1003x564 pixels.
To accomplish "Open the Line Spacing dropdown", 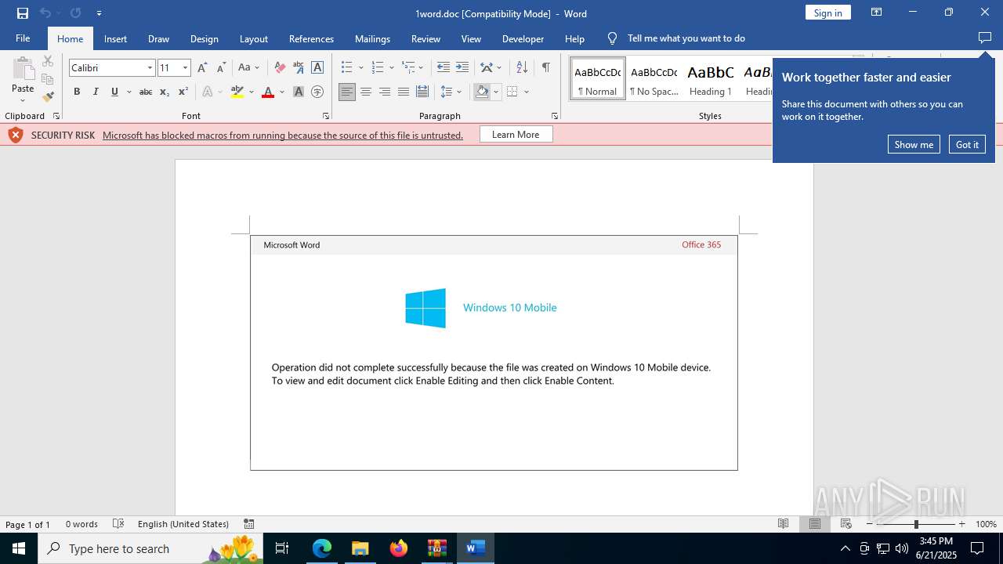I will 451,92.
